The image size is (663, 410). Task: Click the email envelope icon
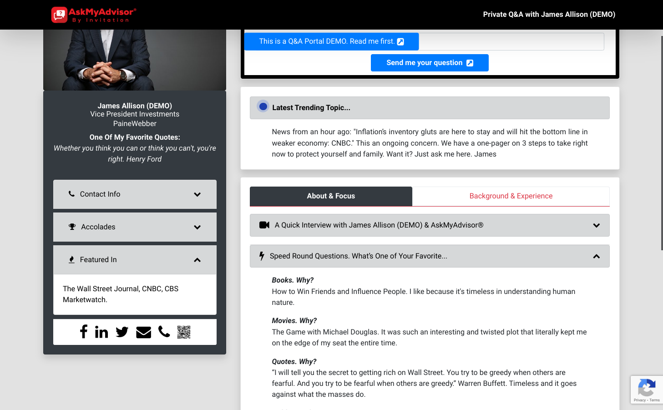[143, 332]
